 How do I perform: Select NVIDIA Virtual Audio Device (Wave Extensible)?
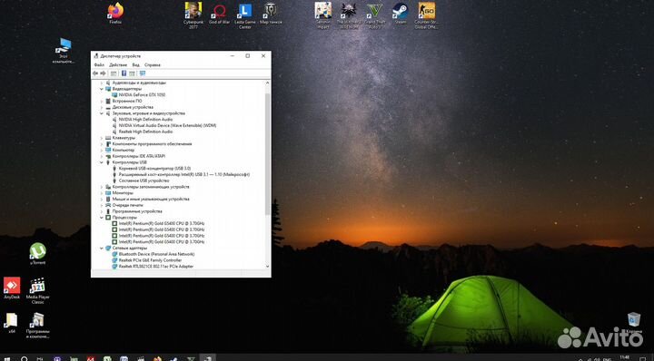(x=163, y=125)
